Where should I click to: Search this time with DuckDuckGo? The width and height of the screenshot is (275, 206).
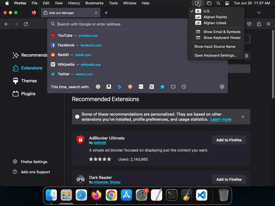(x=130, y=87)
